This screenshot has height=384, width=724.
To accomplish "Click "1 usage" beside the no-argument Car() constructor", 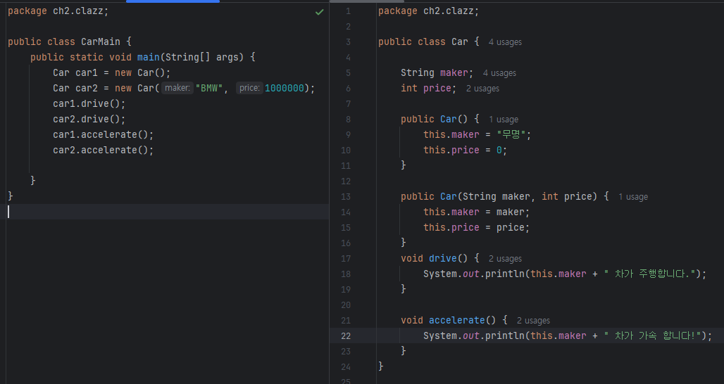I will pyautogui.click(x=504, y=120).
